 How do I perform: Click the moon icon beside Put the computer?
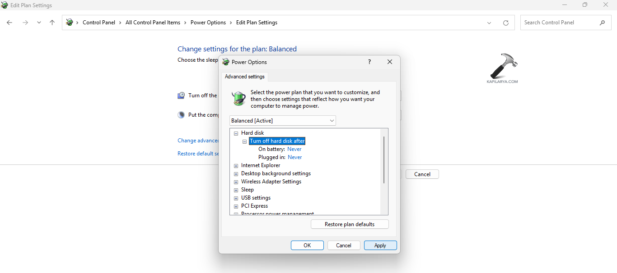(x=181, y=114)
